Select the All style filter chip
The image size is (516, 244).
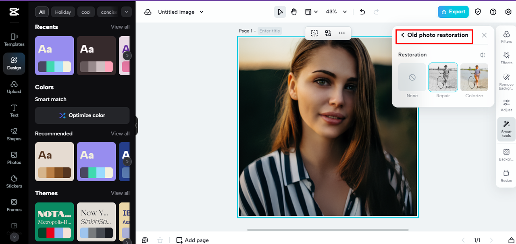pos(42,12)
